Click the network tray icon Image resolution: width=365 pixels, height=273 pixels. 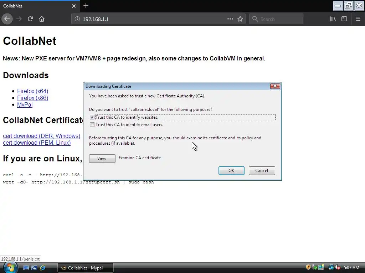[331, 267]
